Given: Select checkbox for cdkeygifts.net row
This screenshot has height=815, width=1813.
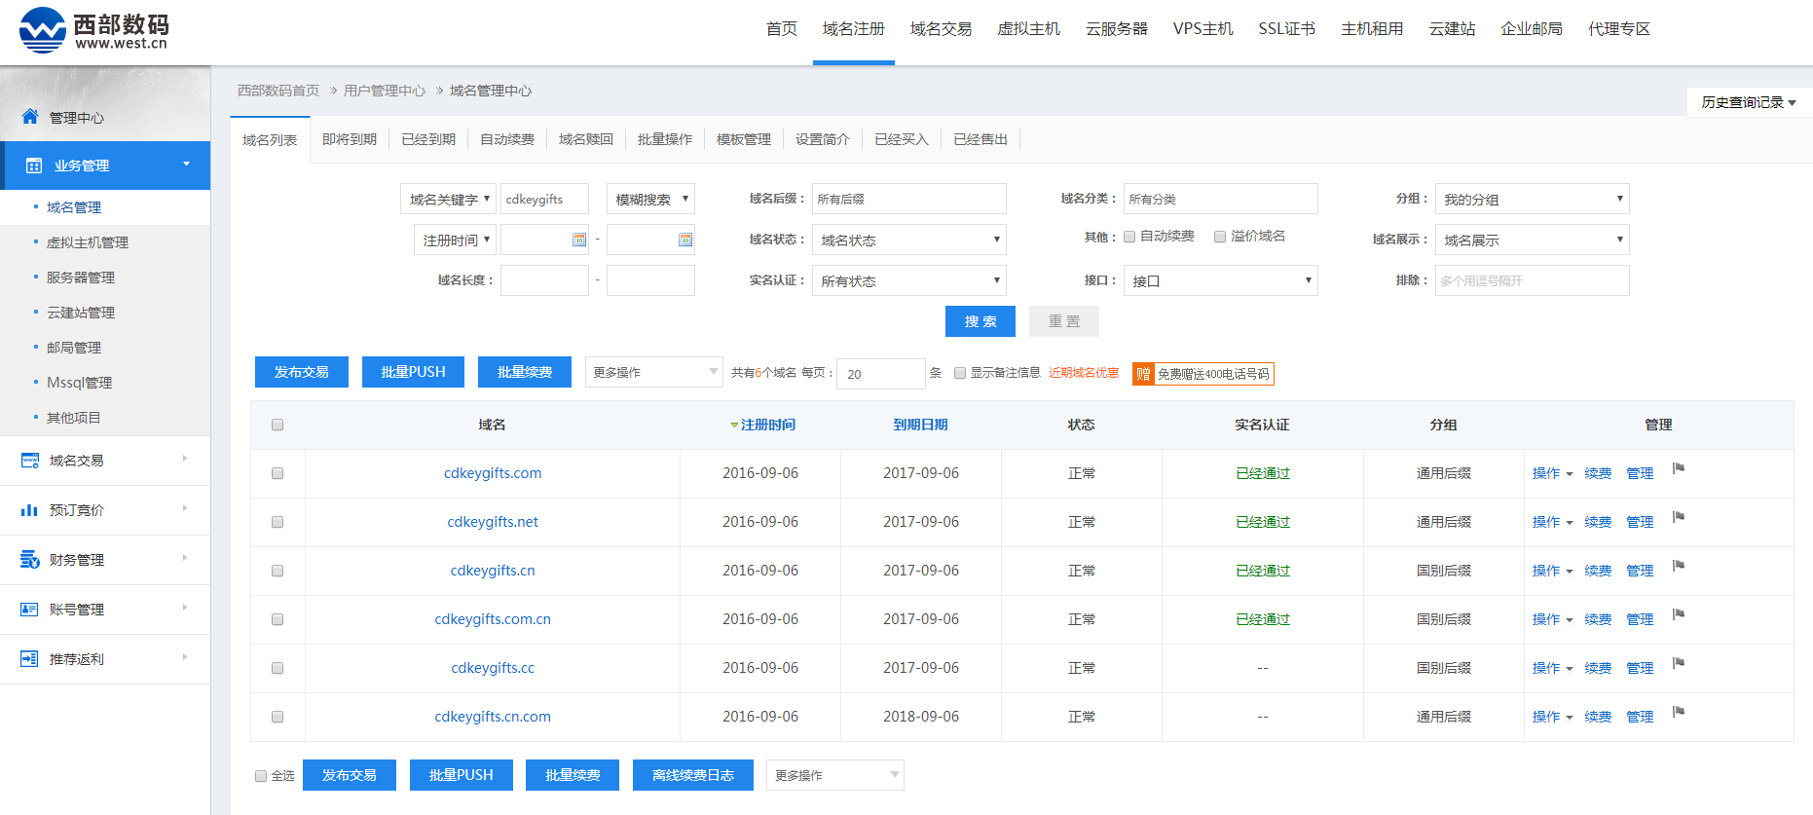Looking at the screenshot, I should click(277, 522).
